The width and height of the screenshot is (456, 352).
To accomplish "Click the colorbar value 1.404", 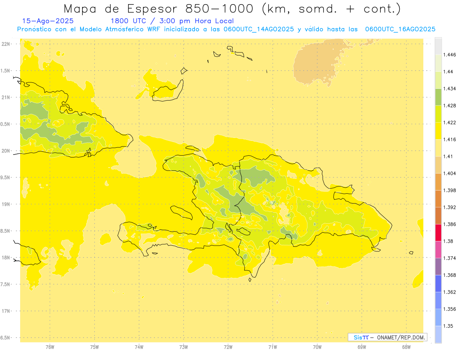I will [450, 173].
